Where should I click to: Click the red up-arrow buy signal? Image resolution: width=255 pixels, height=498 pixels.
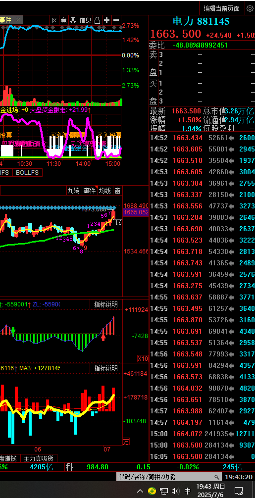(x=103, y=337)
